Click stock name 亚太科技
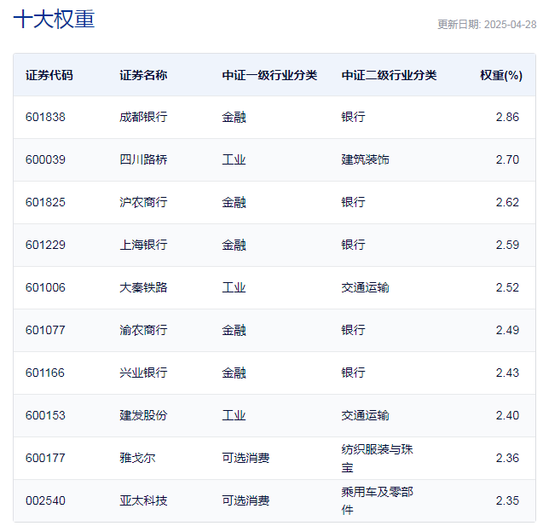Image resolution: width=543 pixels, height=526 pixels. pyautogui.click(x=143, y=500)
